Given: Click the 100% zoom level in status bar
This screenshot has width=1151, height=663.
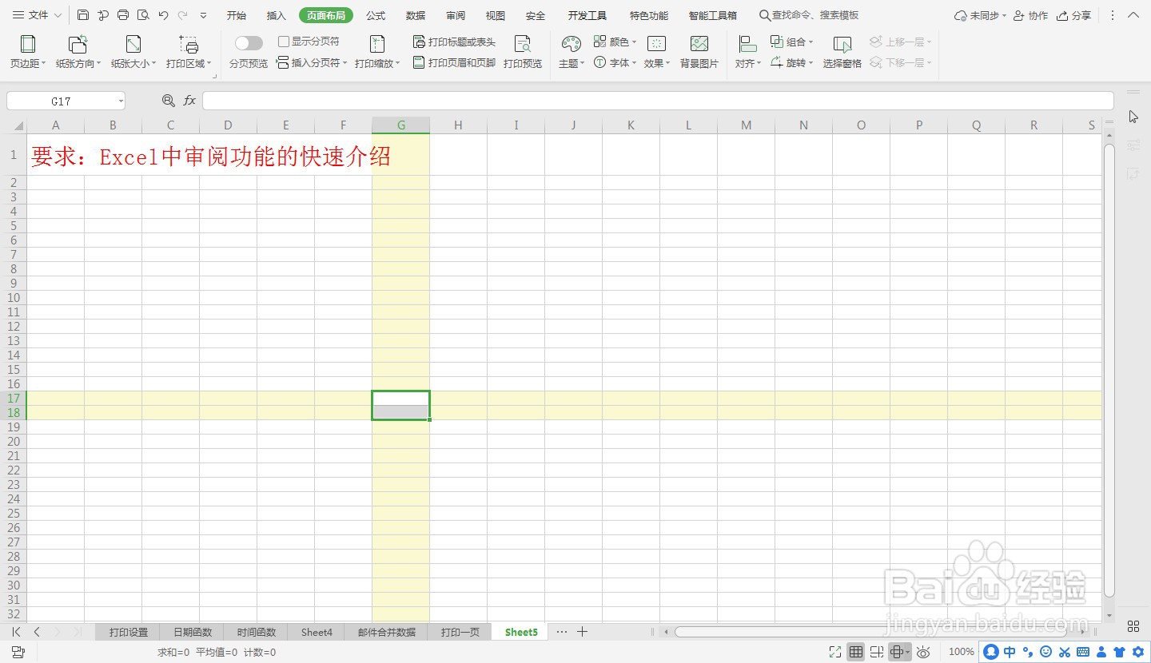Looking at the screenshot, I should pyautogui.click(x=962, y=652).
